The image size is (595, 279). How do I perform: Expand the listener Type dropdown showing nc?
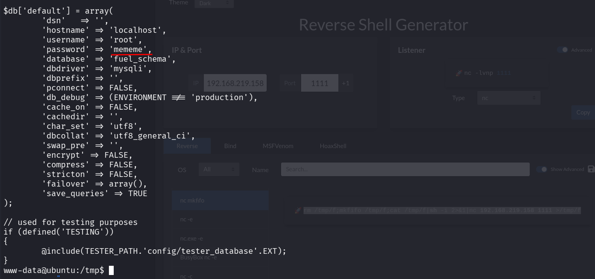509,98
